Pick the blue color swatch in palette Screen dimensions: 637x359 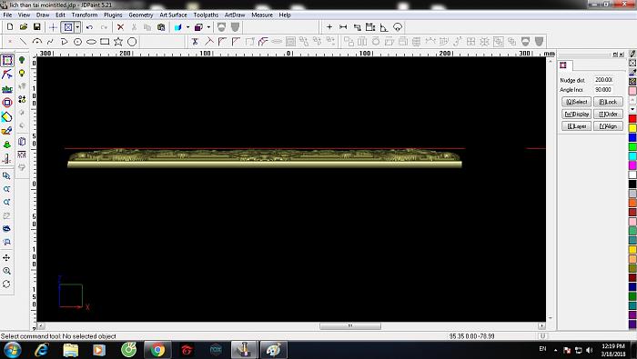pos(632,137)
